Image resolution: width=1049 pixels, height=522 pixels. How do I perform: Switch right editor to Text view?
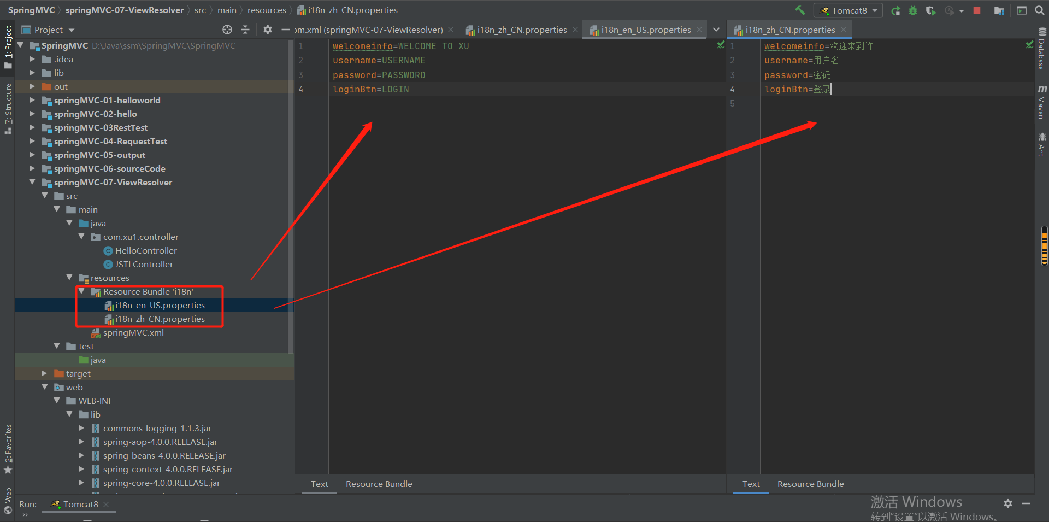tap(751, 484)
